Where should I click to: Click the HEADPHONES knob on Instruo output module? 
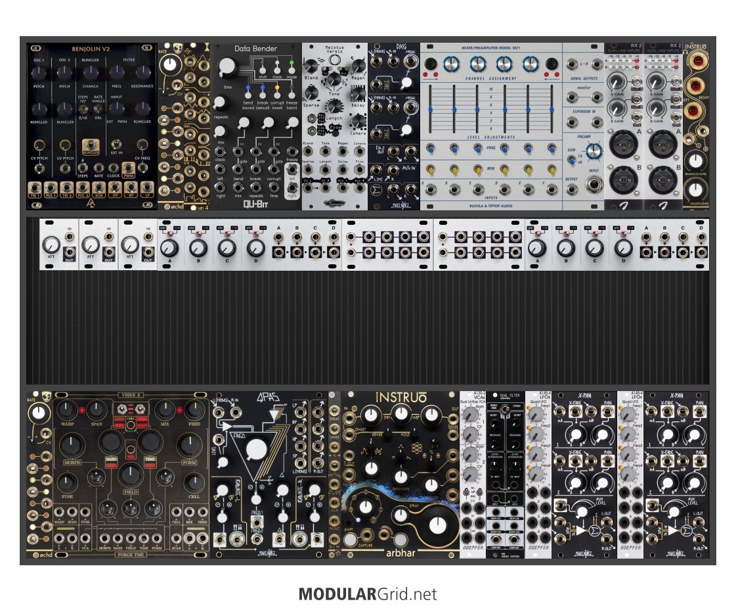[x=695, y=189]
